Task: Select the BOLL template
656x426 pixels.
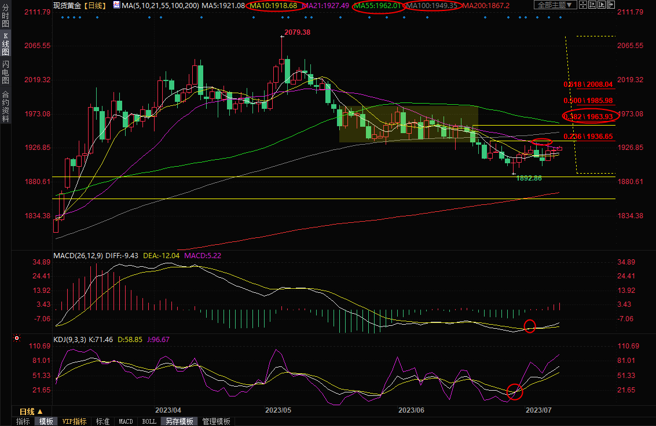Action: pos(149,421)
